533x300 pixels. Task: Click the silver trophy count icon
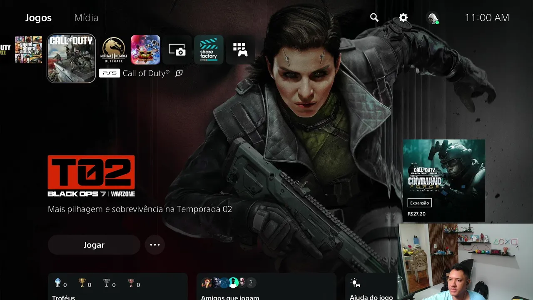point(107,283)
